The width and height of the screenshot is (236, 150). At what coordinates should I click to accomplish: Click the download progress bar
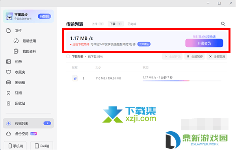coord(182,81)
